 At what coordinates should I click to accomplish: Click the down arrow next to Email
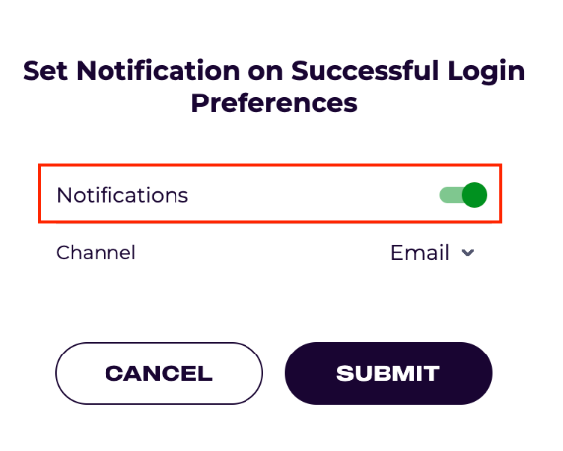[x=468, y=253]
